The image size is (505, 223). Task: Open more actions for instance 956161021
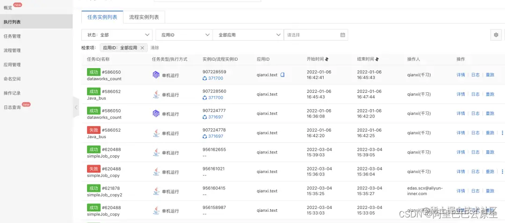[502, 172]
